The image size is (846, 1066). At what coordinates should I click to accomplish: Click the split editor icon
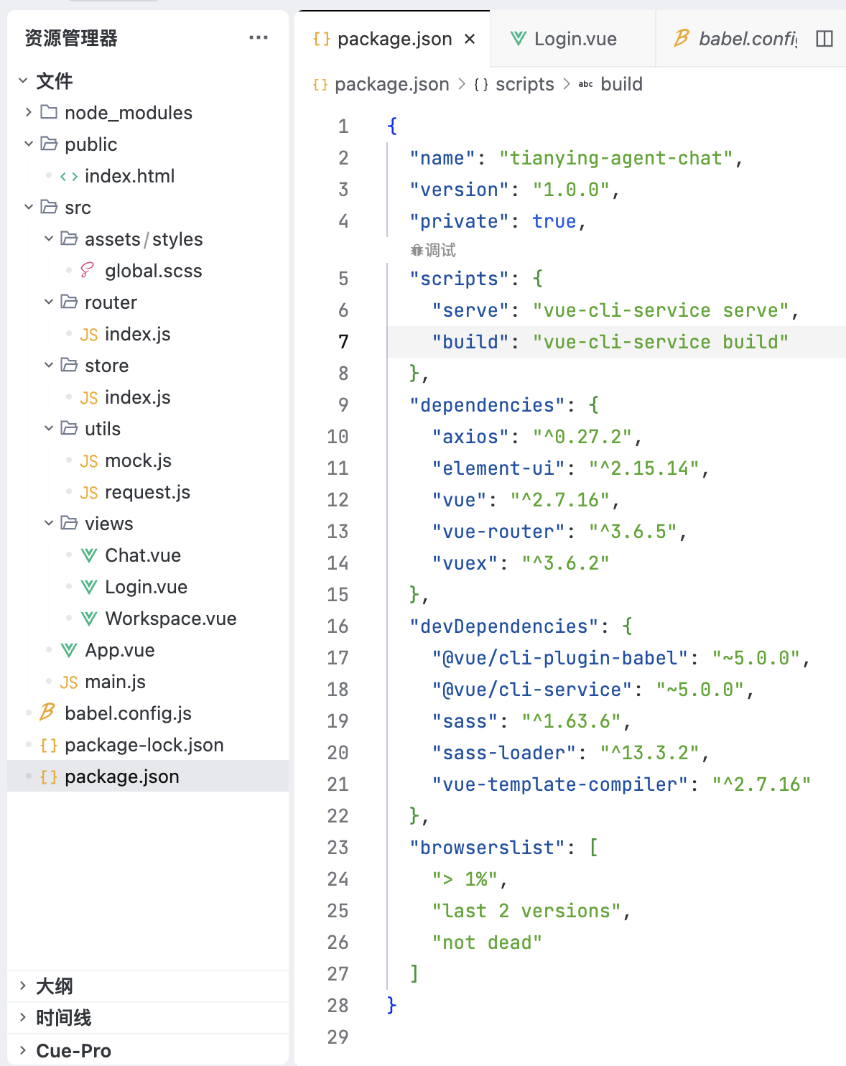(824, 39)
